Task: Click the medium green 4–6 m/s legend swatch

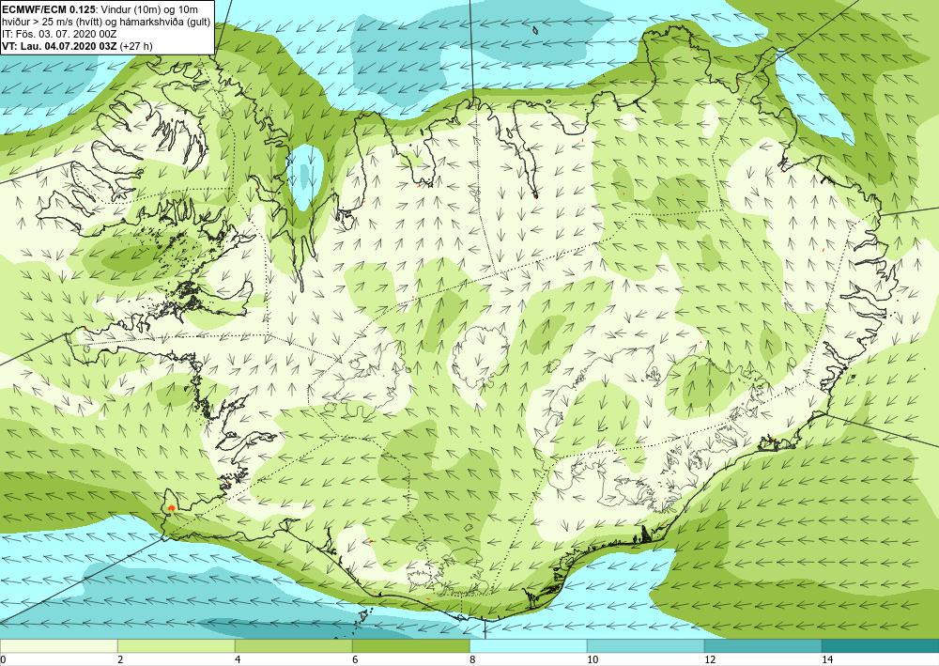Action: [293, 646]
